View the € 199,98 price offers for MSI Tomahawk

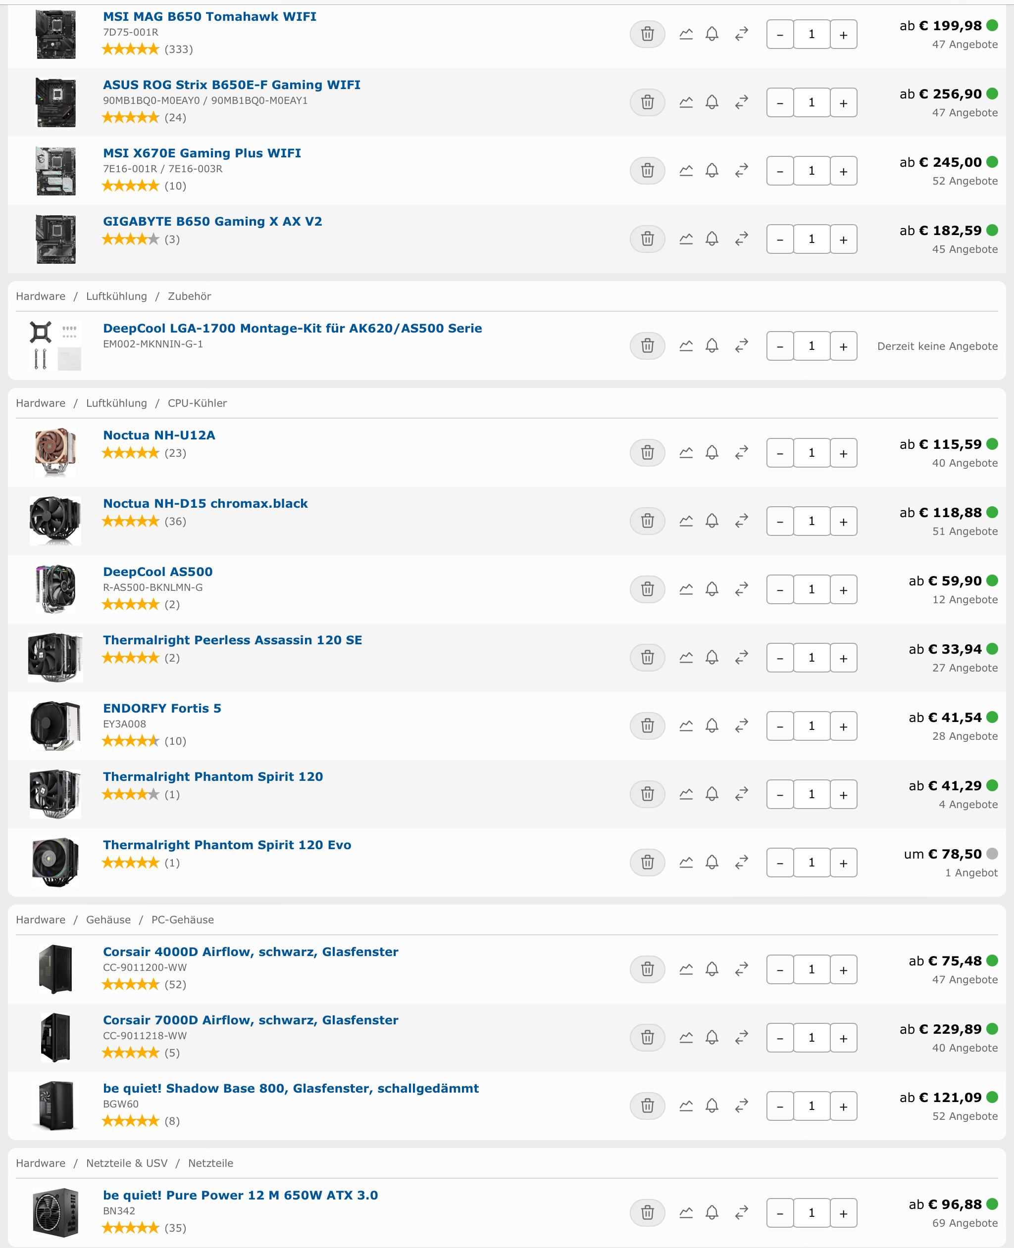tap(950, 26)
